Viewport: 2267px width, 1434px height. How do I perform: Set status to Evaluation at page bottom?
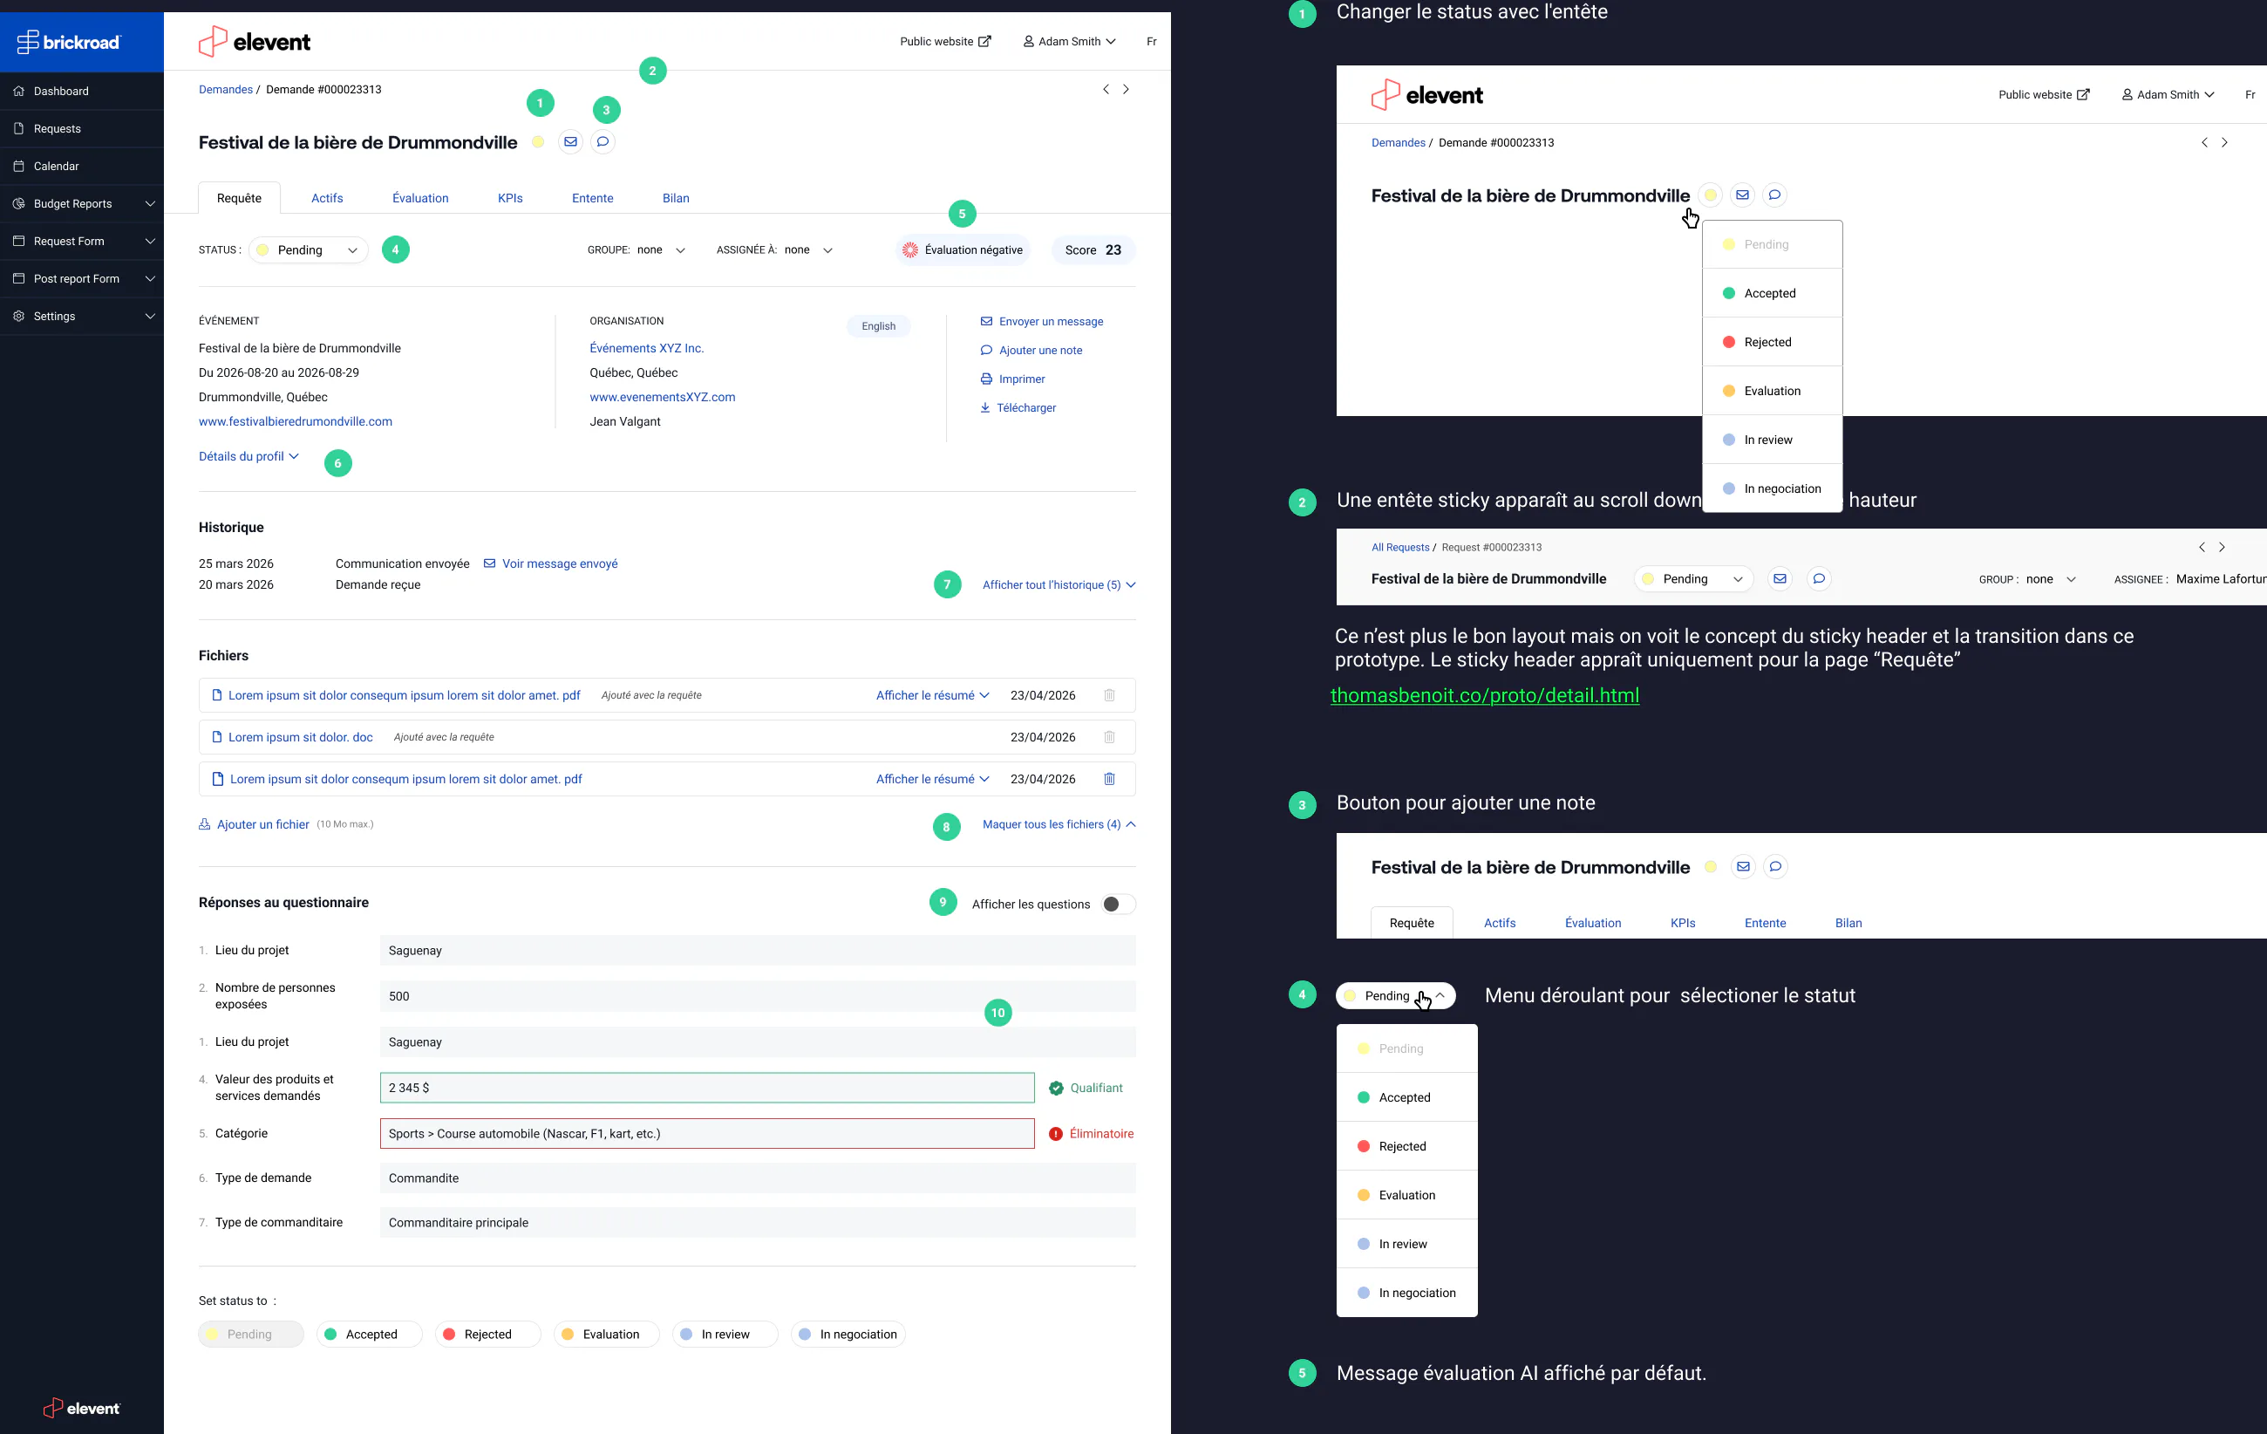606,1335
